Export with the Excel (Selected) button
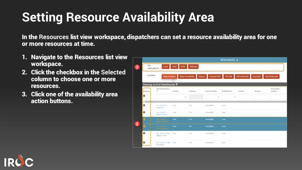This screenshot has height=170, width=302. pyautogui.click(x=271, y=76)
